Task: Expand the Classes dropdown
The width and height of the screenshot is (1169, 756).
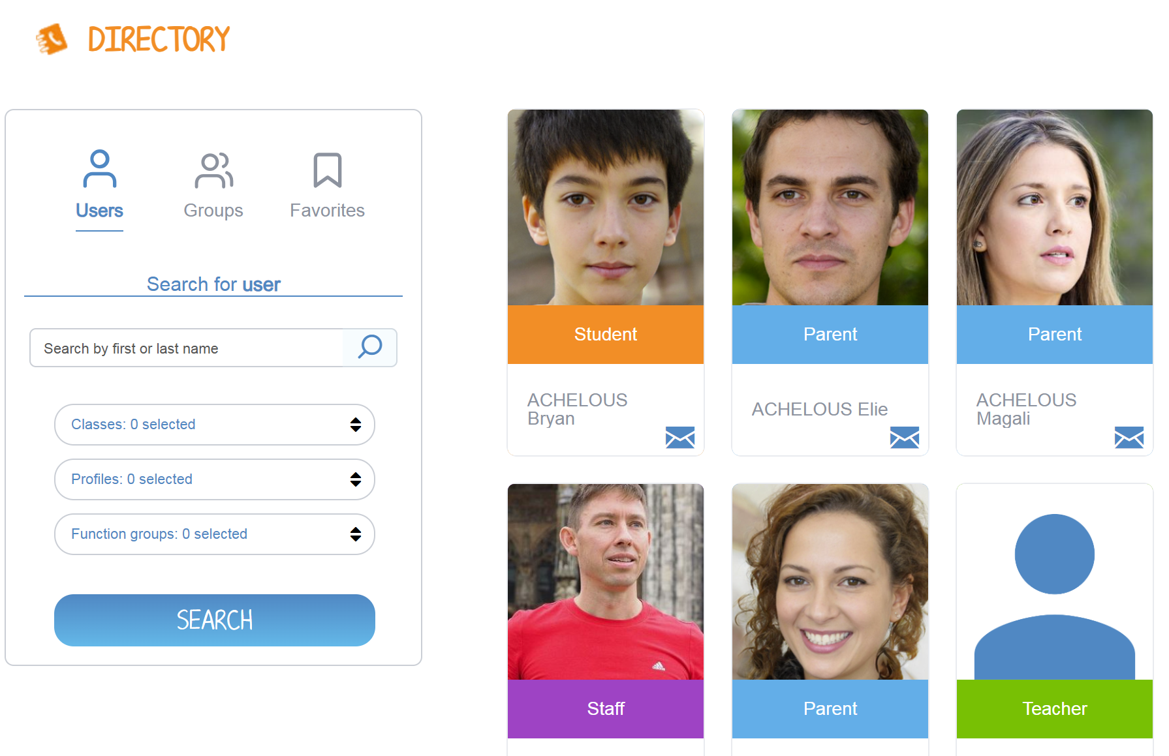Action: click(x=215, y=425)
